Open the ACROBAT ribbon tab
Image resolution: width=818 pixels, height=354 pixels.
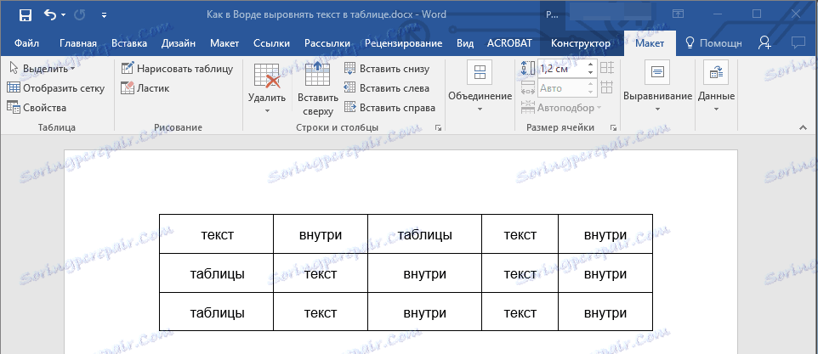[508, 43]
